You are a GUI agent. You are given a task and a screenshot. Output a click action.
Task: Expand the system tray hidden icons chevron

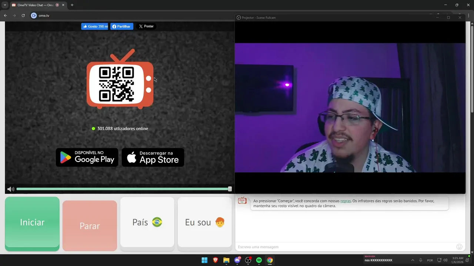413,260
